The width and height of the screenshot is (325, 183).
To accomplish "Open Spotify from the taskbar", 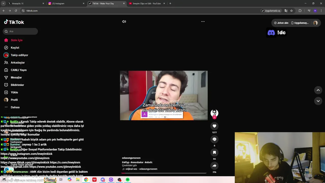I will 128,180.
